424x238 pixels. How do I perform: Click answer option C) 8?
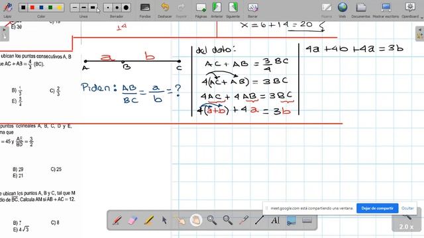(55, 223)
